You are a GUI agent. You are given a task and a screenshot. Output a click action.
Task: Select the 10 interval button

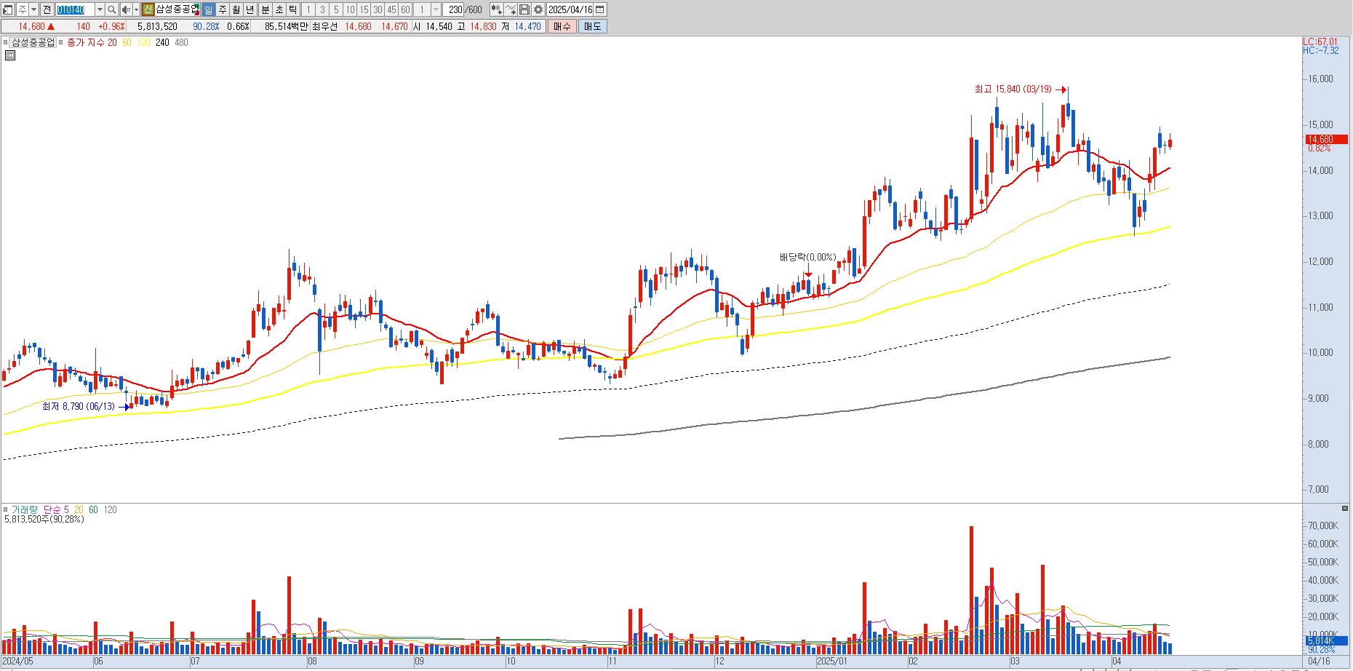(350, 9)
